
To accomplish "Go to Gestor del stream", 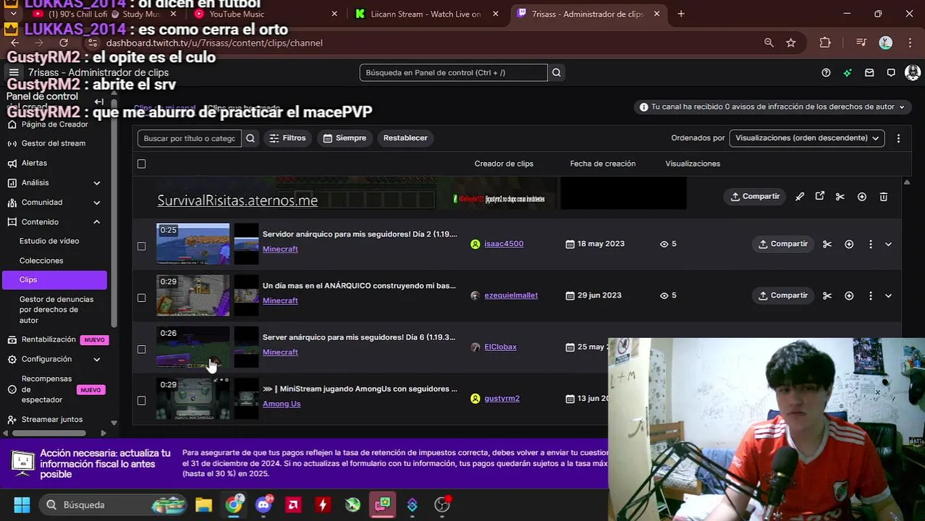I will pos(55,143).
